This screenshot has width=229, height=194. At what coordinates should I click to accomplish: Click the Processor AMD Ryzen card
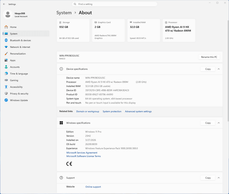point(179,30)
